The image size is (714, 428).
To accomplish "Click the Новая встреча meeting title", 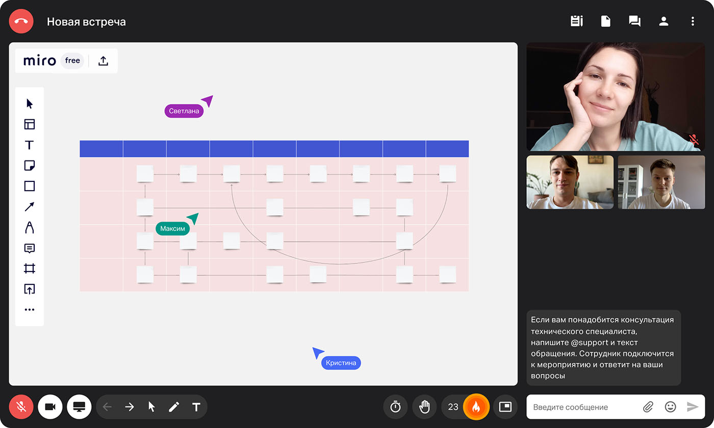I will click(86, 22).
